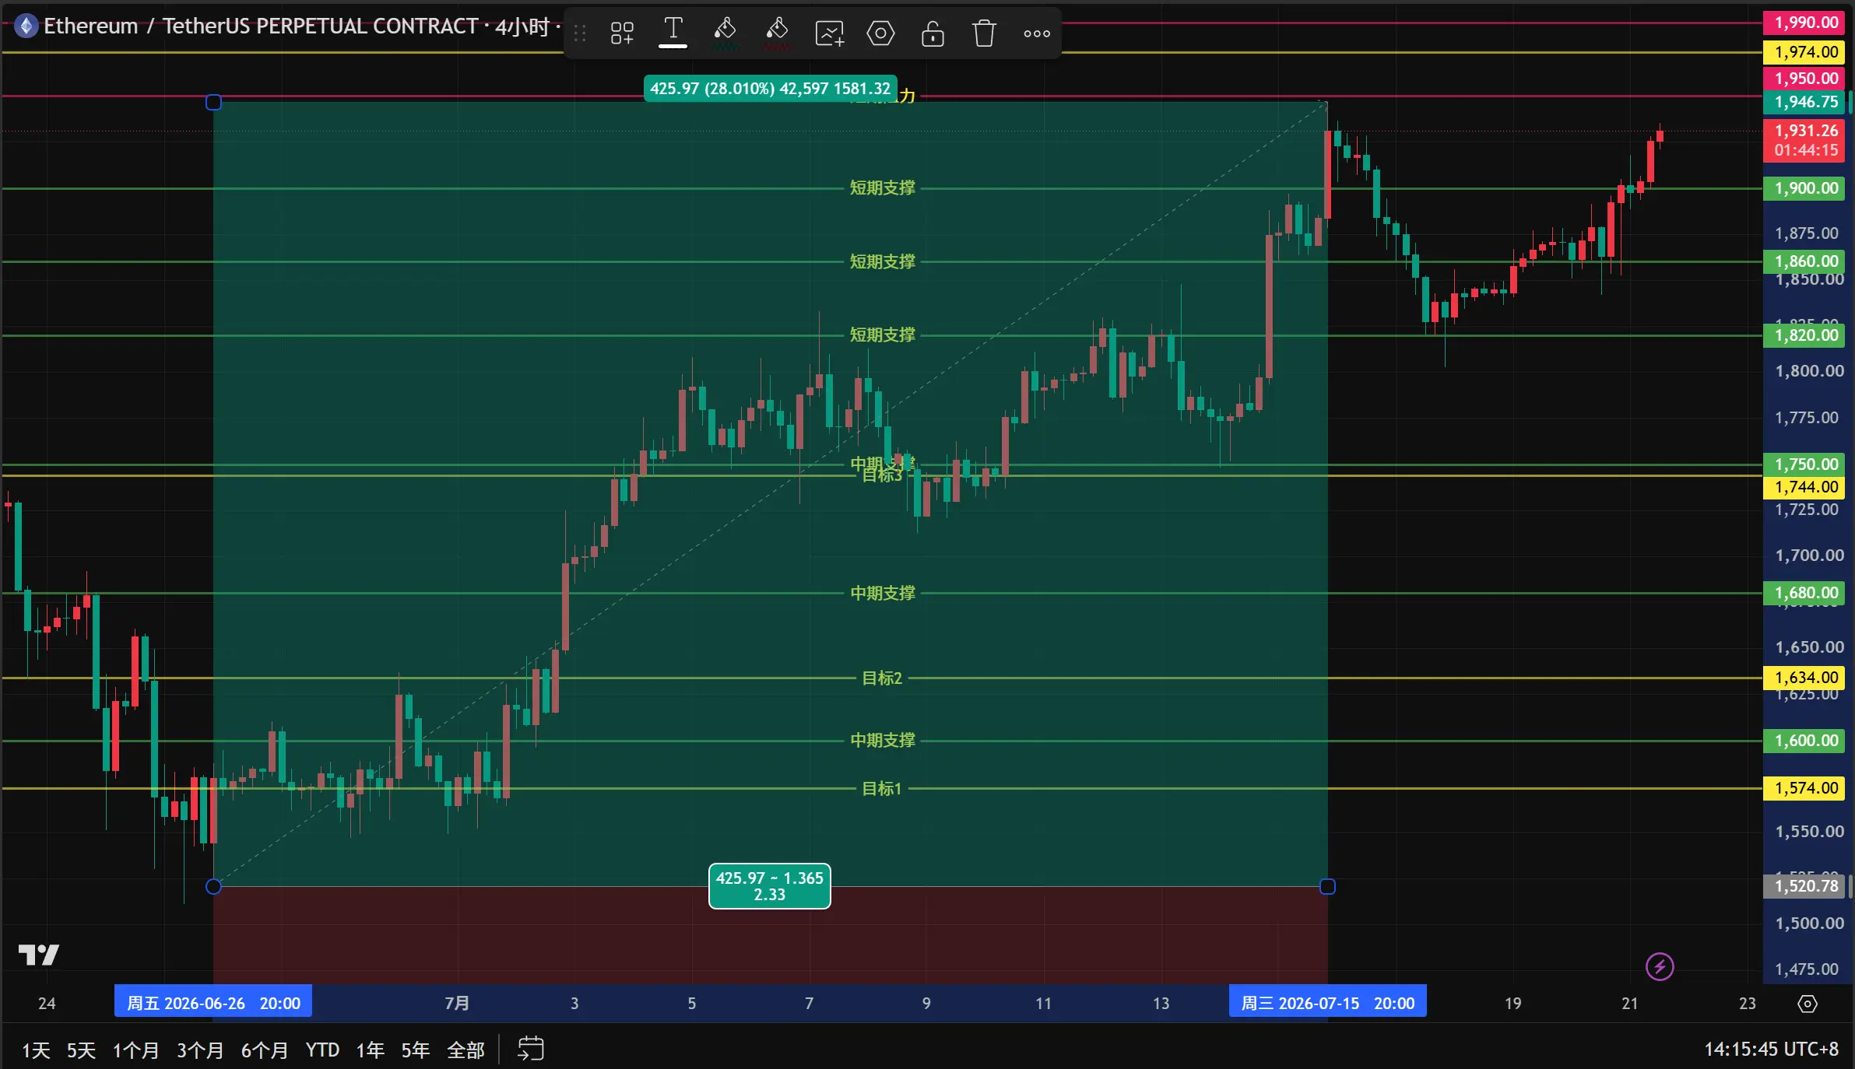Screen dimensions: 1855x1069
Task: Click the 1,974.00 yellow price label
Action: tap(1805, 52)
